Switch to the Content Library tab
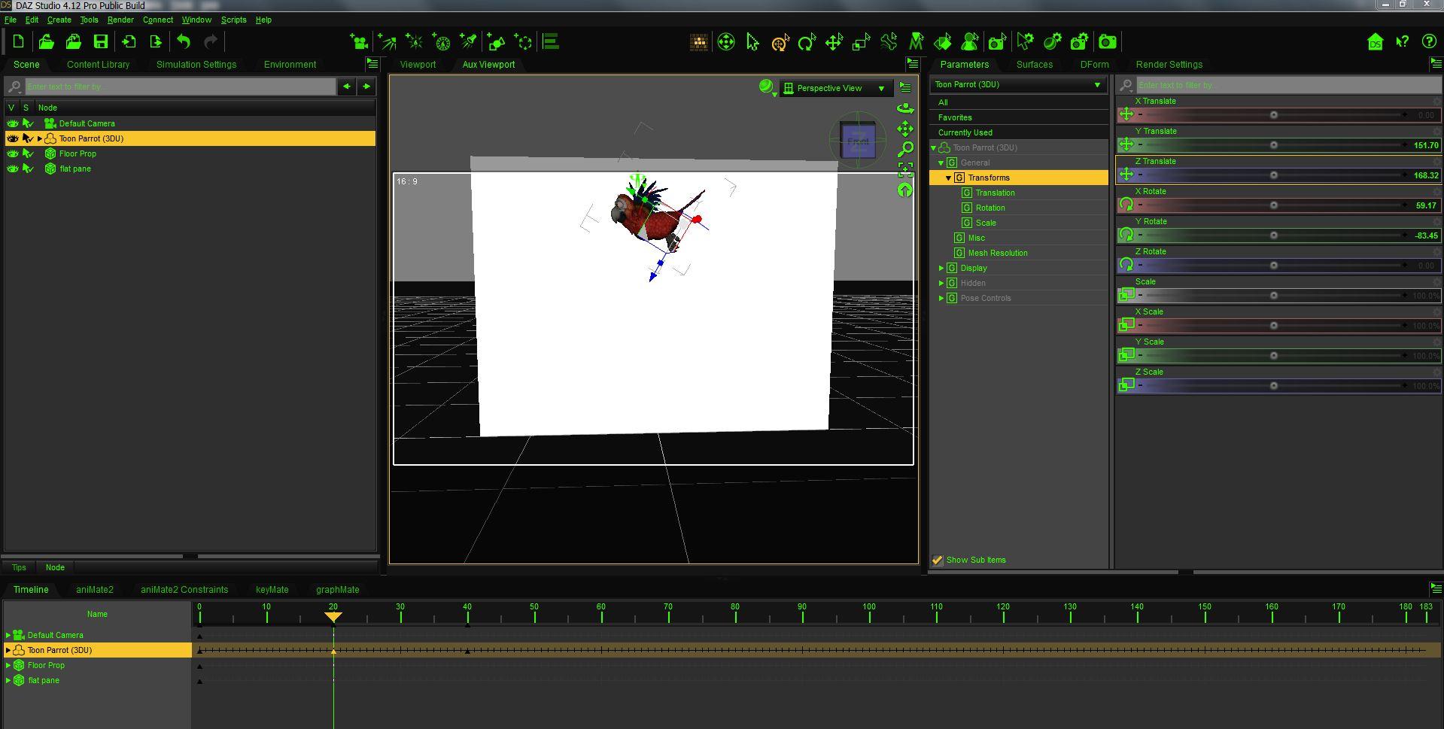The image size is (1444, 729). [98, 65]
